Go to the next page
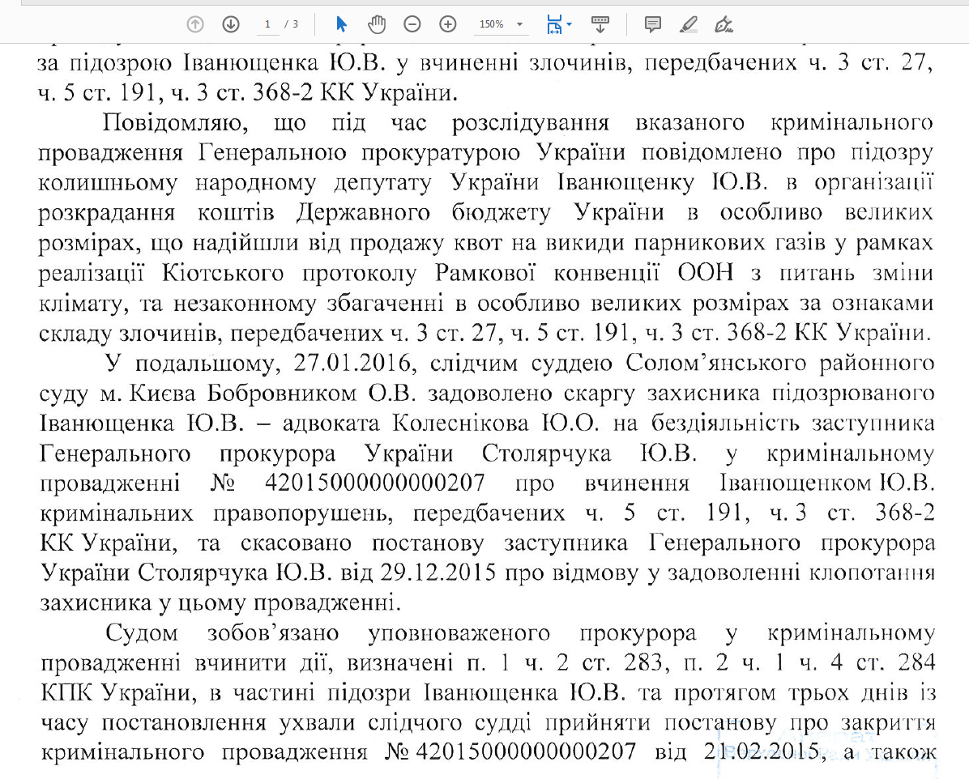Image resolution: width=969 pixels, height=779 pixels. click(231, 23)
